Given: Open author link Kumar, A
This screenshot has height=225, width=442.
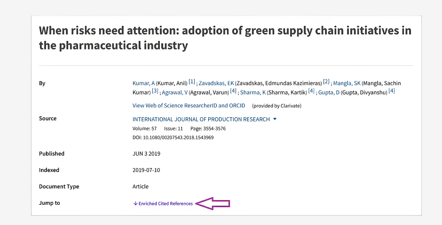Looking at the screenshot, I should 143,83.
